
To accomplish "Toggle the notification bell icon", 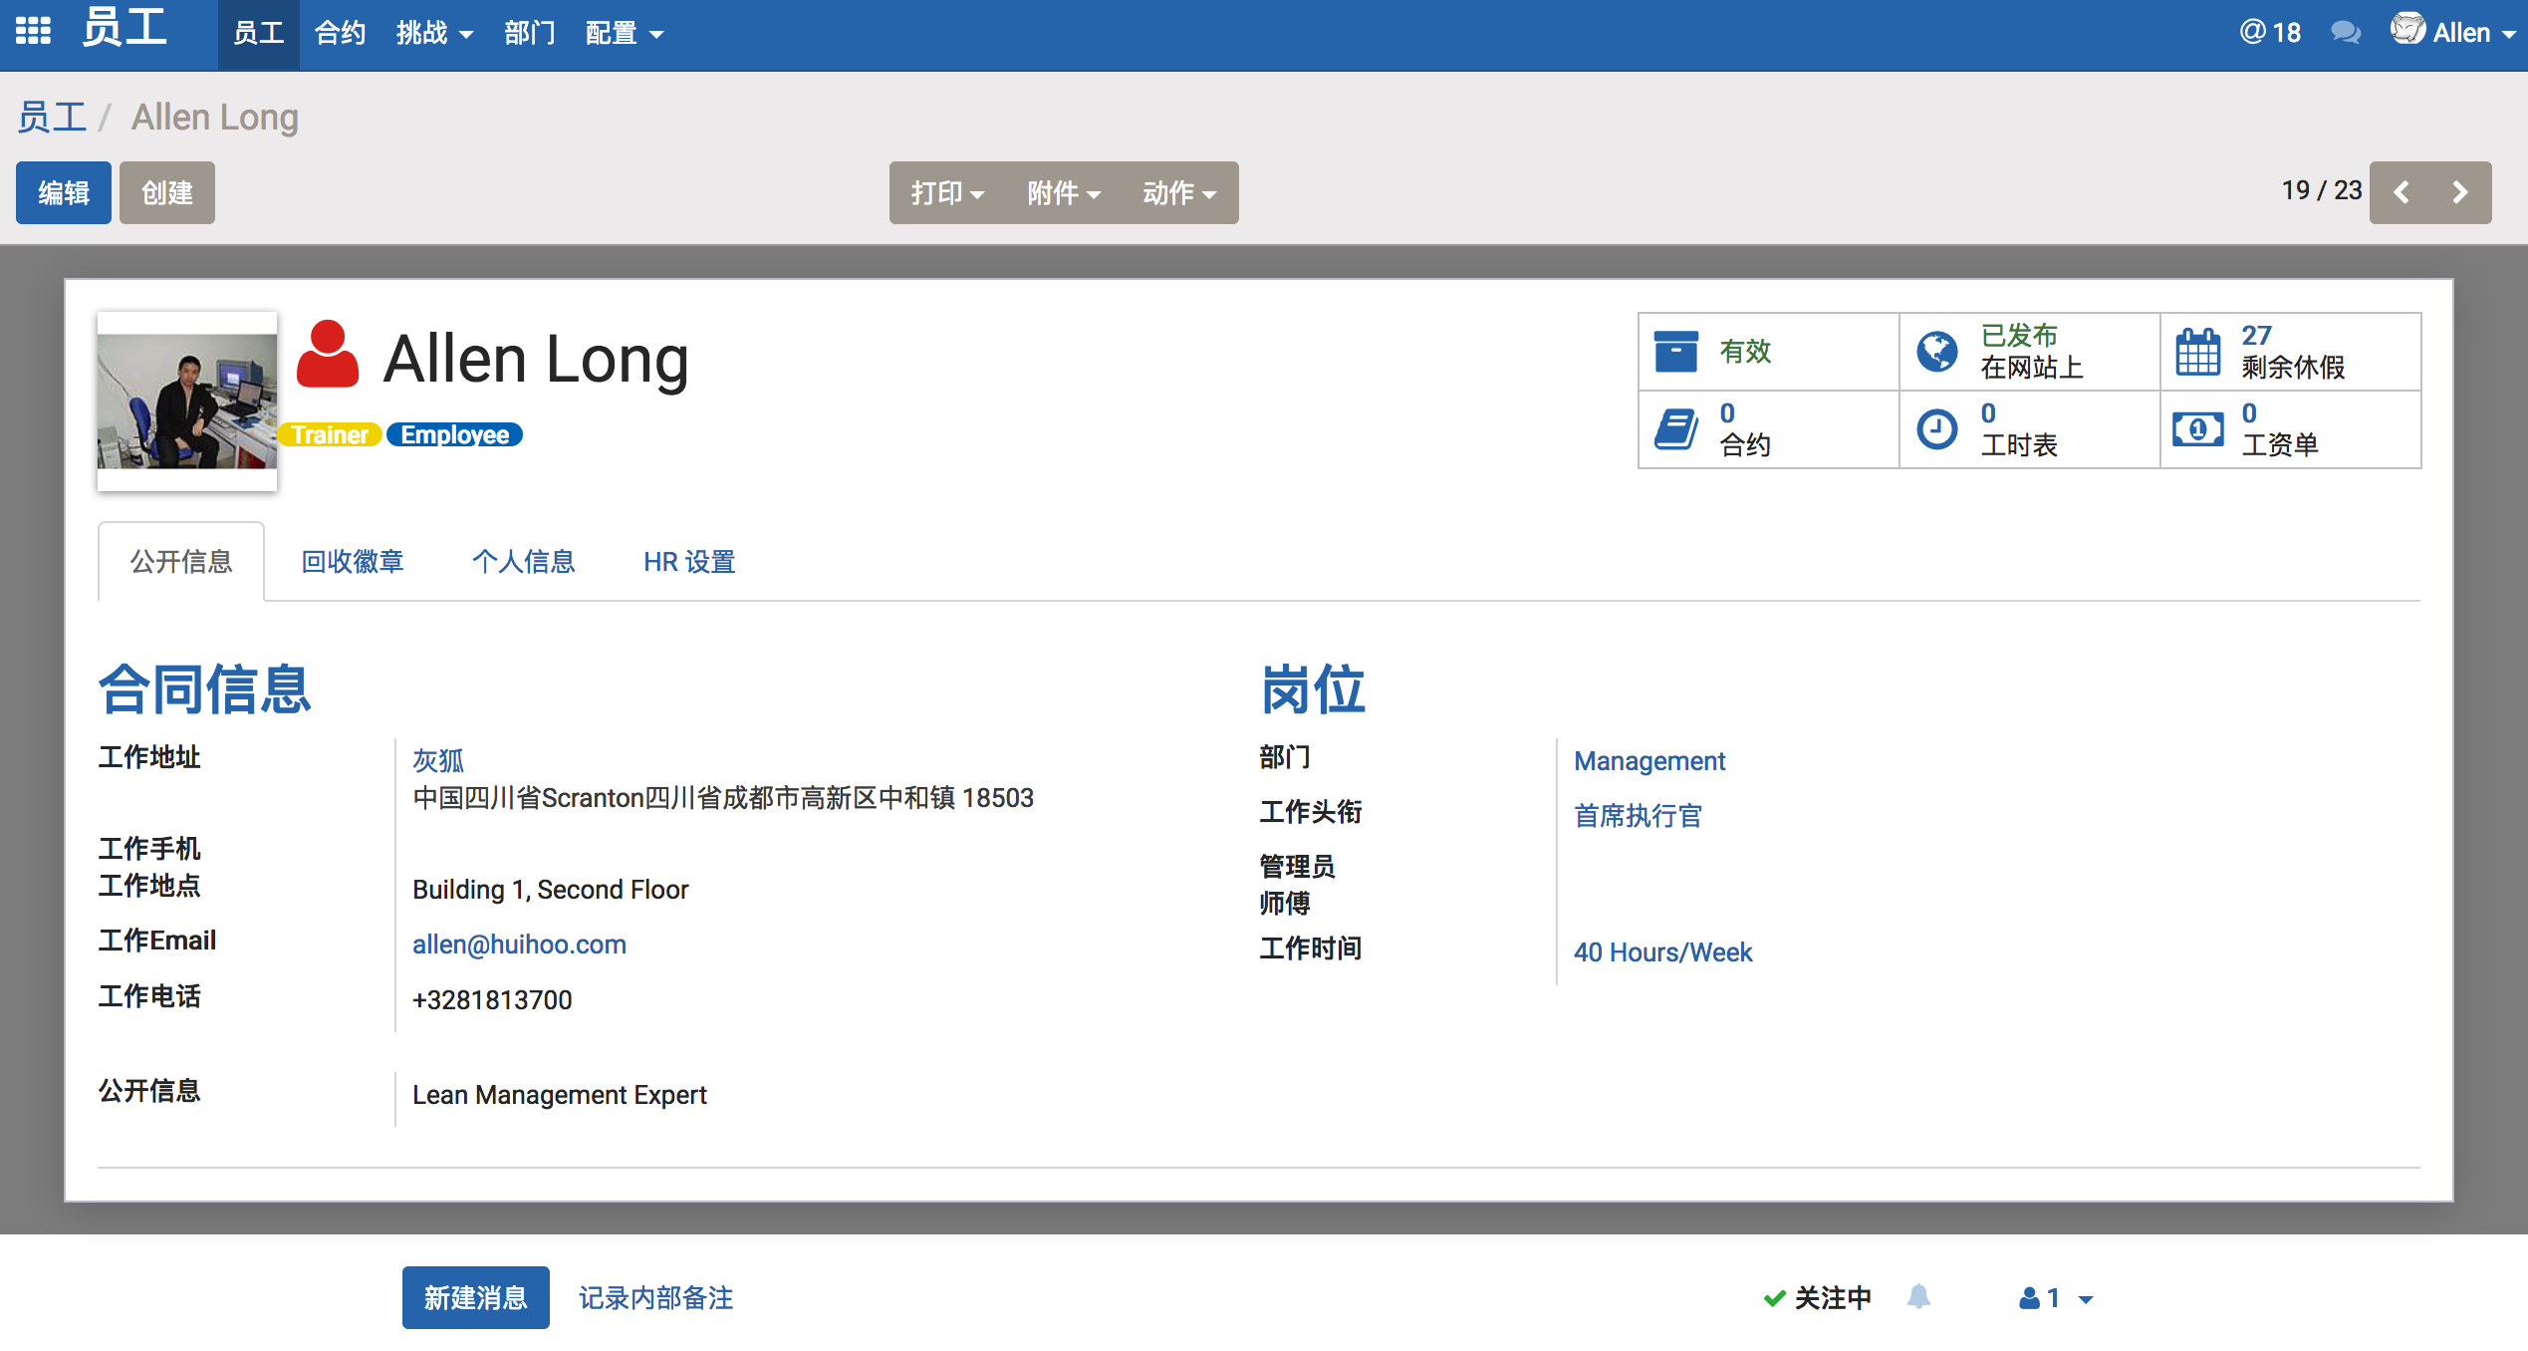I will (1918, 1297).
